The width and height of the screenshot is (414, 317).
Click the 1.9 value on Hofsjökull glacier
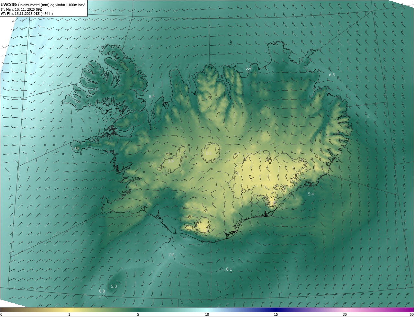pyautogui.click(x=209, y=153)
